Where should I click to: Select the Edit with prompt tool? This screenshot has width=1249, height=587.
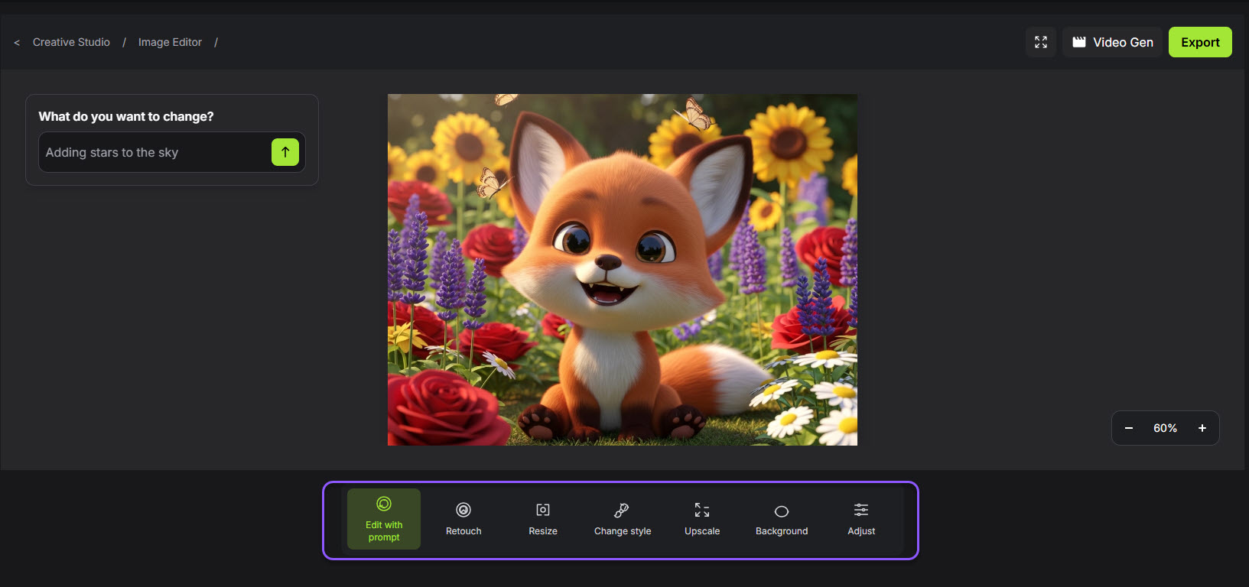click(384, 519)
